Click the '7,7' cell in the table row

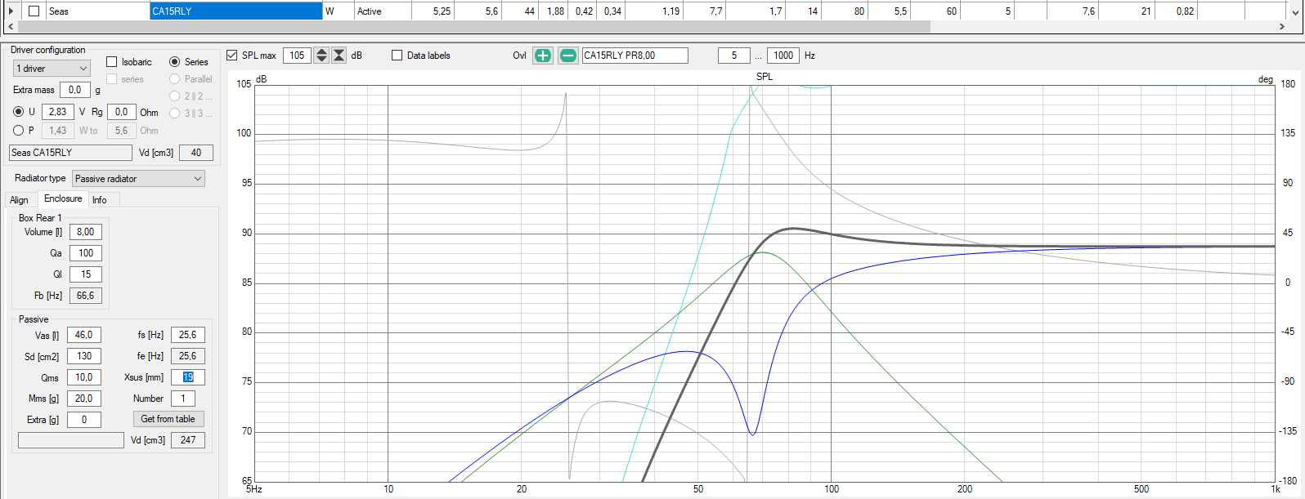[704, 11]
